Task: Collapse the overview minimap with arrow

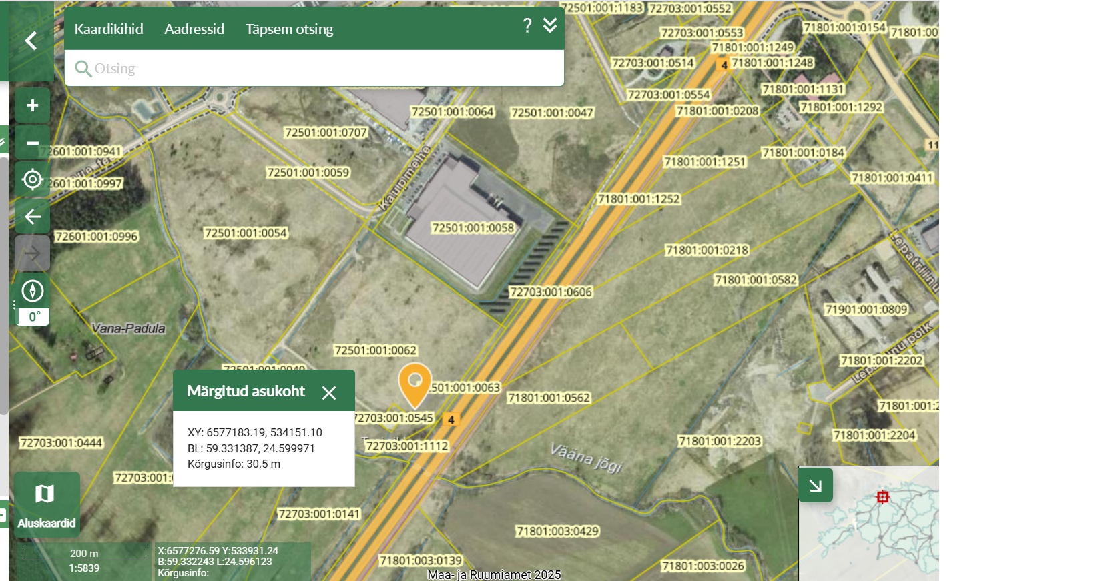Action: pos(815,485)
